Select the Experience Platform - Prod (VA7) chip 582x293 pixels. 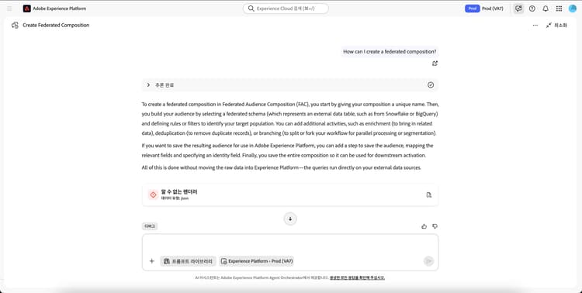(257, 261)
